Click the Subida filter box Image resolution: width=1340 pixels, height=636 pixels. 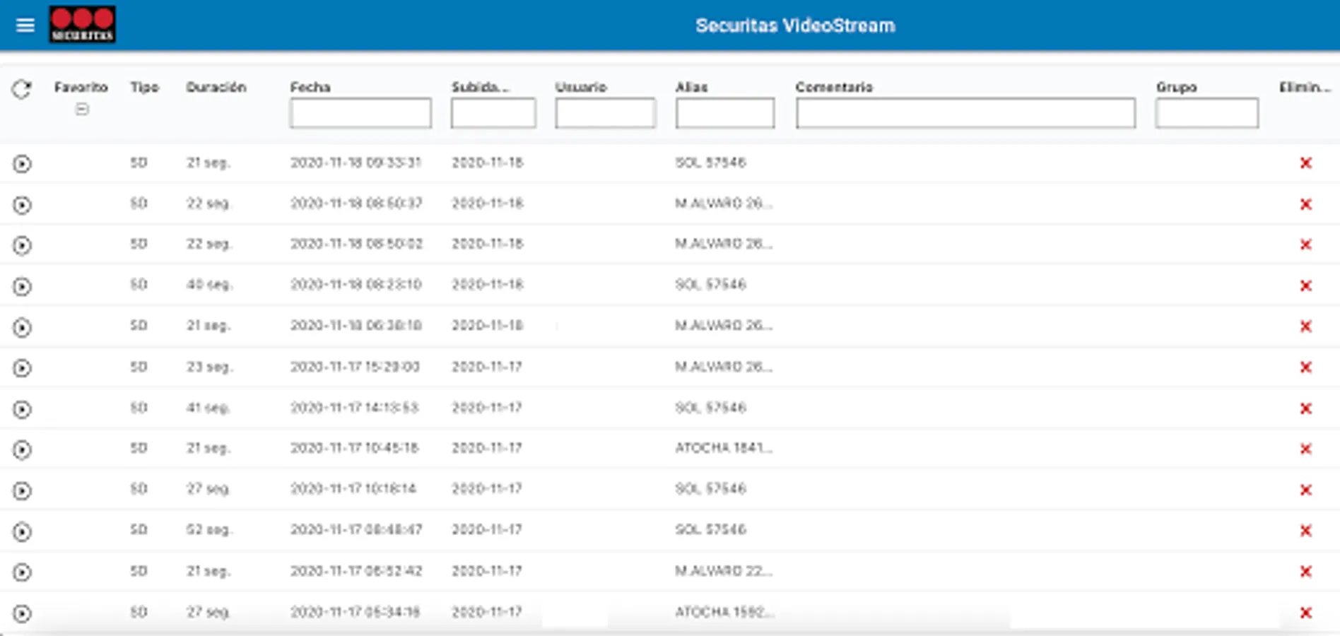tap(493, 112)
